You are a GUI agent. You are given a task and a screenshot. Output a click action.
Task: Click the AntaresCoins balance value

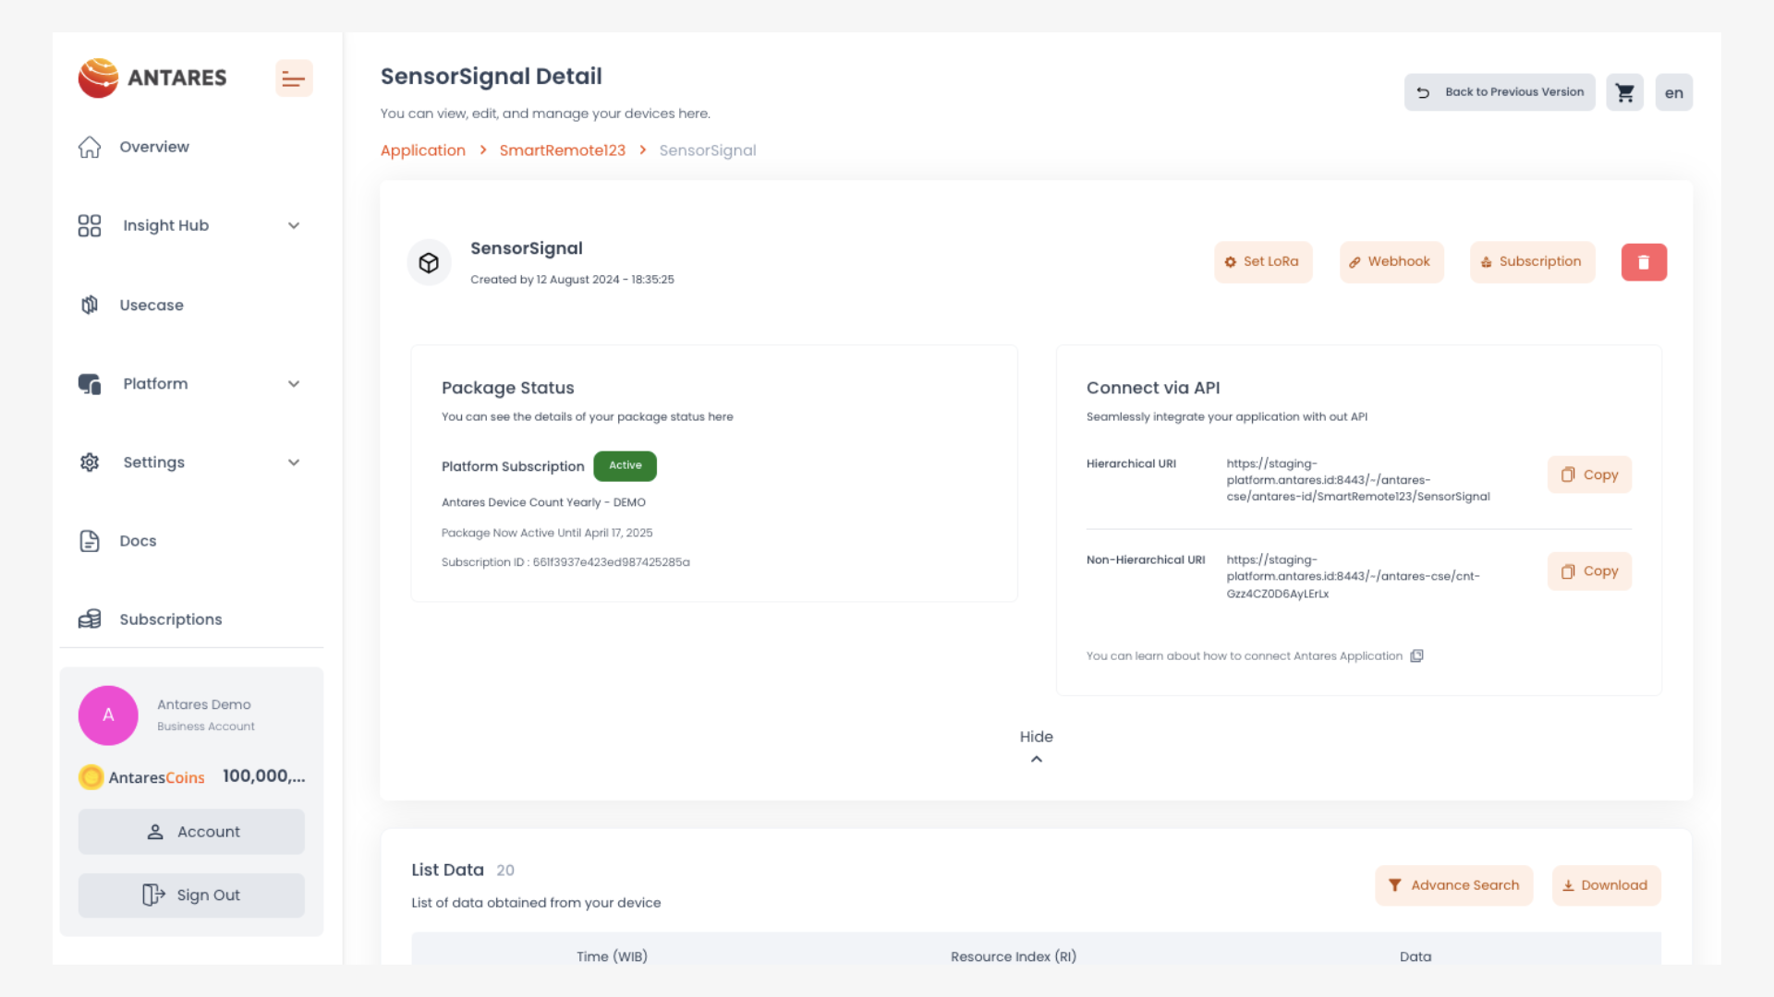coord(264,776)
